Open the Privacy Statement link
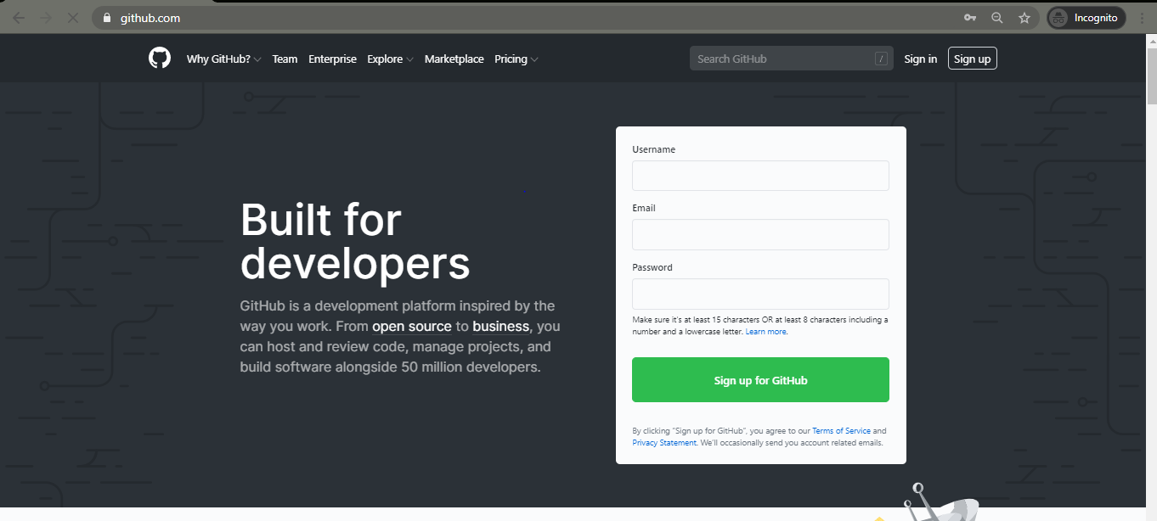 point(664,443)
